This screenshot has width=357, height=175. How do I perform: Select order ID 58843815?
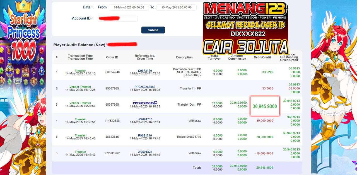(x=112, y=137)
